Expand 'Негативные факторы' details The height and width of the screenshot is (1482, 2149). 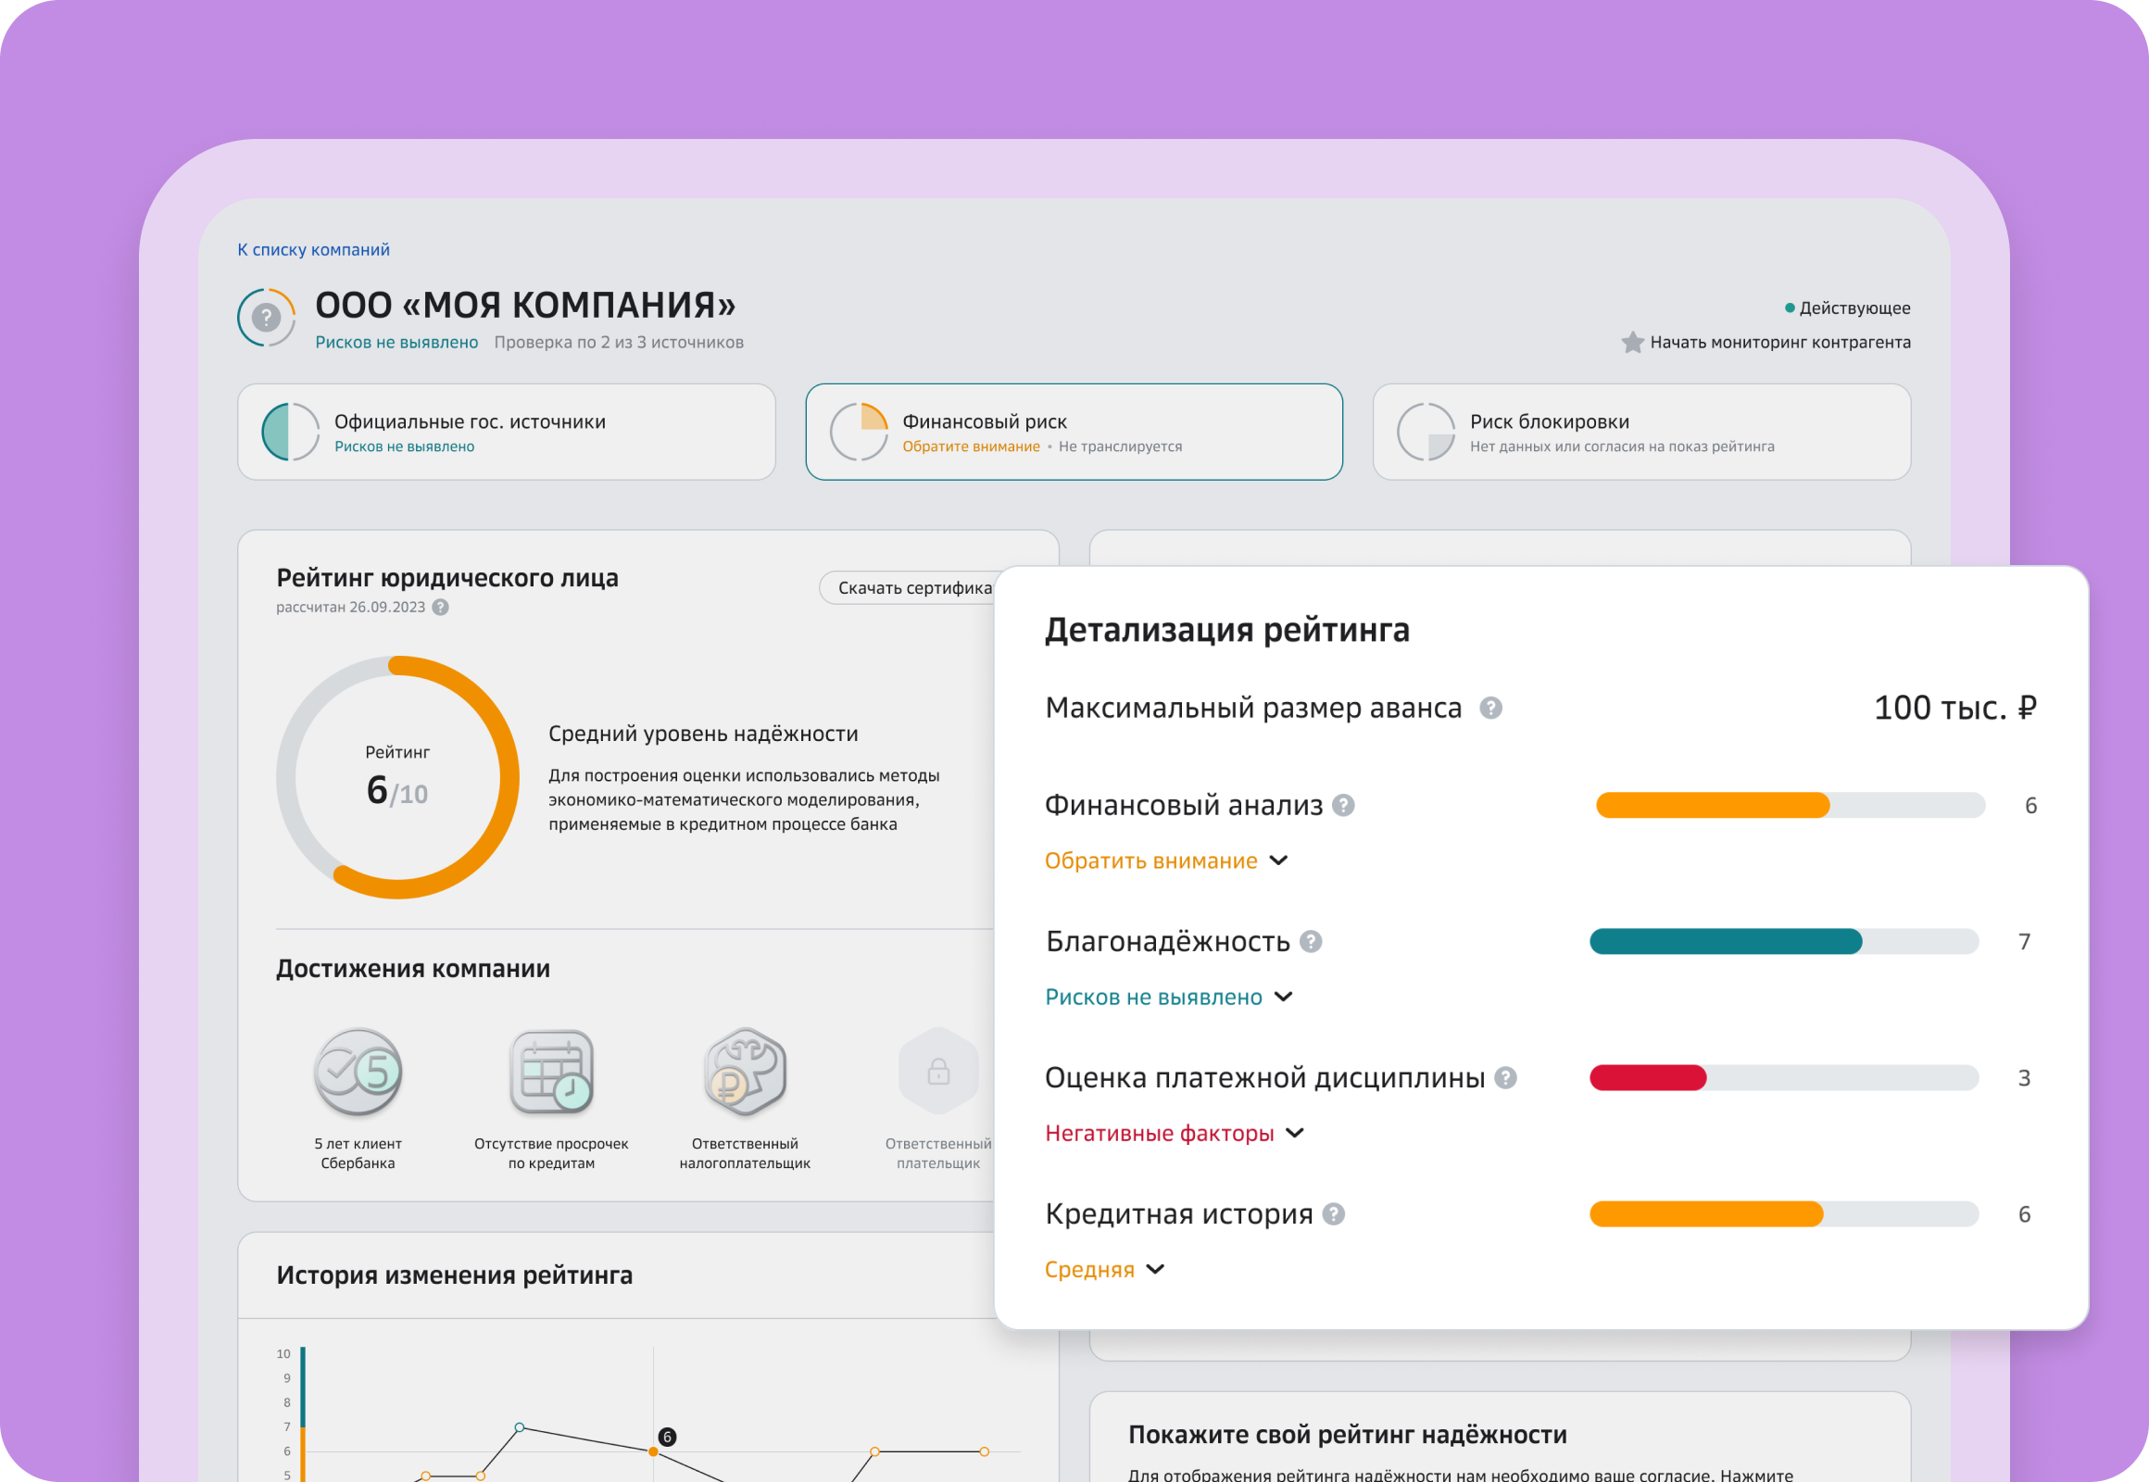(1175, 1134)
